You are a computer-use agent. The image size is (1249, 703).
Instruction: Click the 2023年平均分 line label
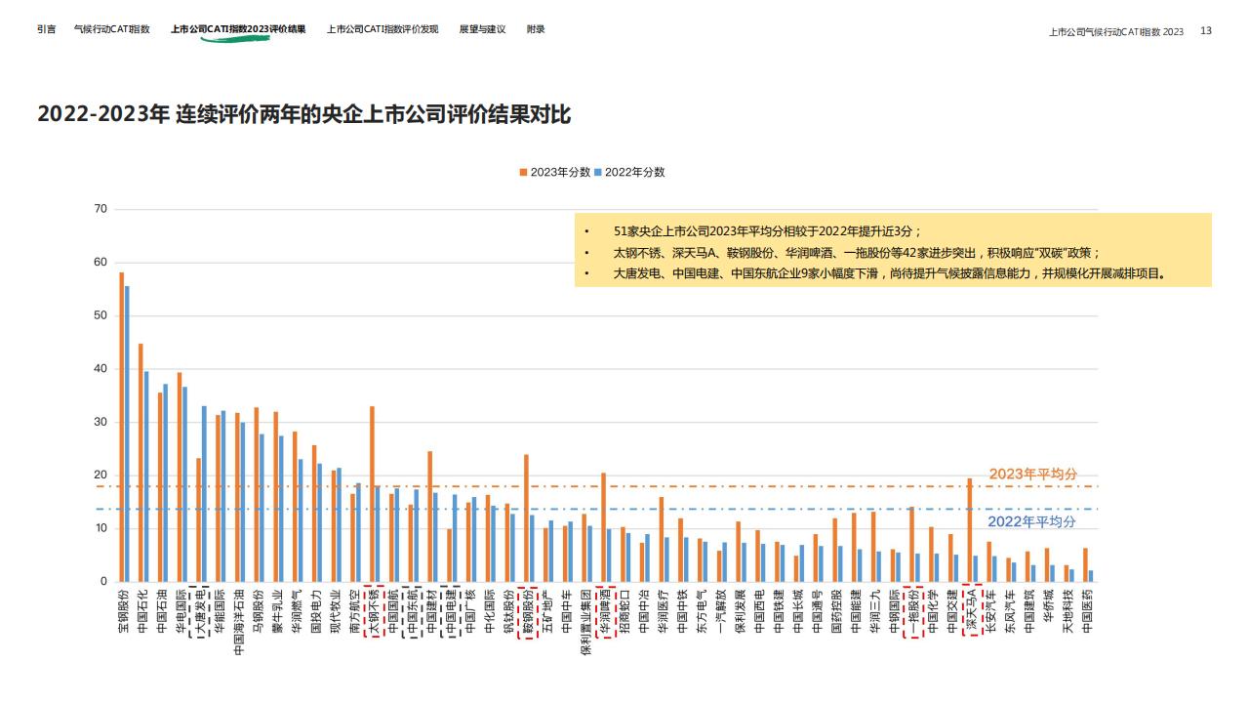tap(1033, 474)
